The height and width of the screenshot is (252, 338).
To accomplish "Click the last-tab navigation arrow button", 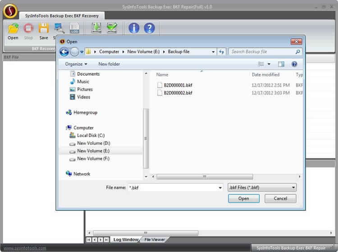I will point(106,240).
